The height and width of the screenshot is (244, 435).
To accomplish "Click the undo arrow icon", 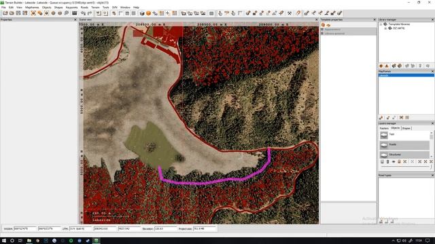I will 83,13.
